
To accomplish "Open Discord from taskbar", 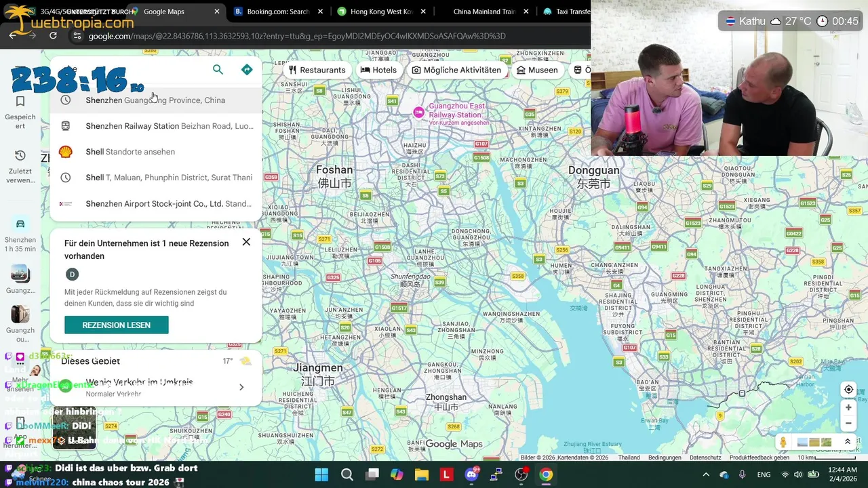I will click(x=471, y=474).
